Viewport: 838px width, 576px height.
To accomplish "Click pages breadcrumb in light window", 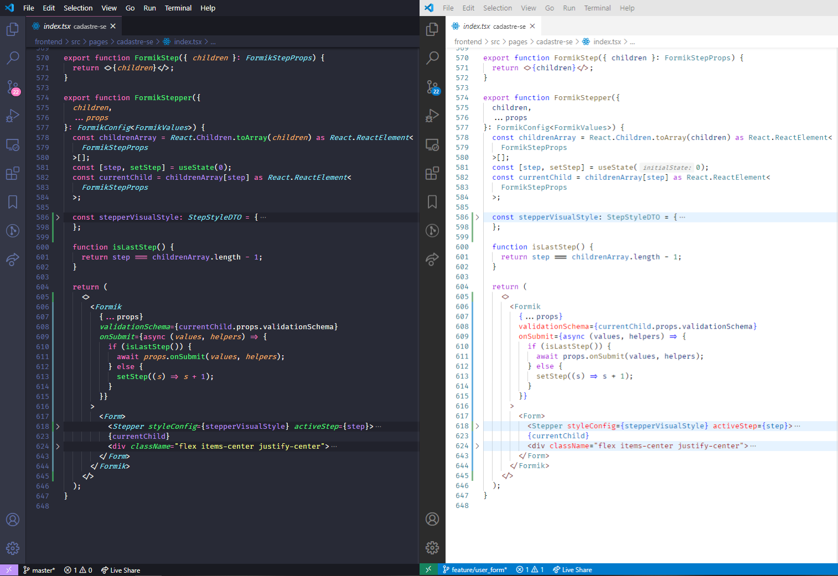I will point(518,42).
